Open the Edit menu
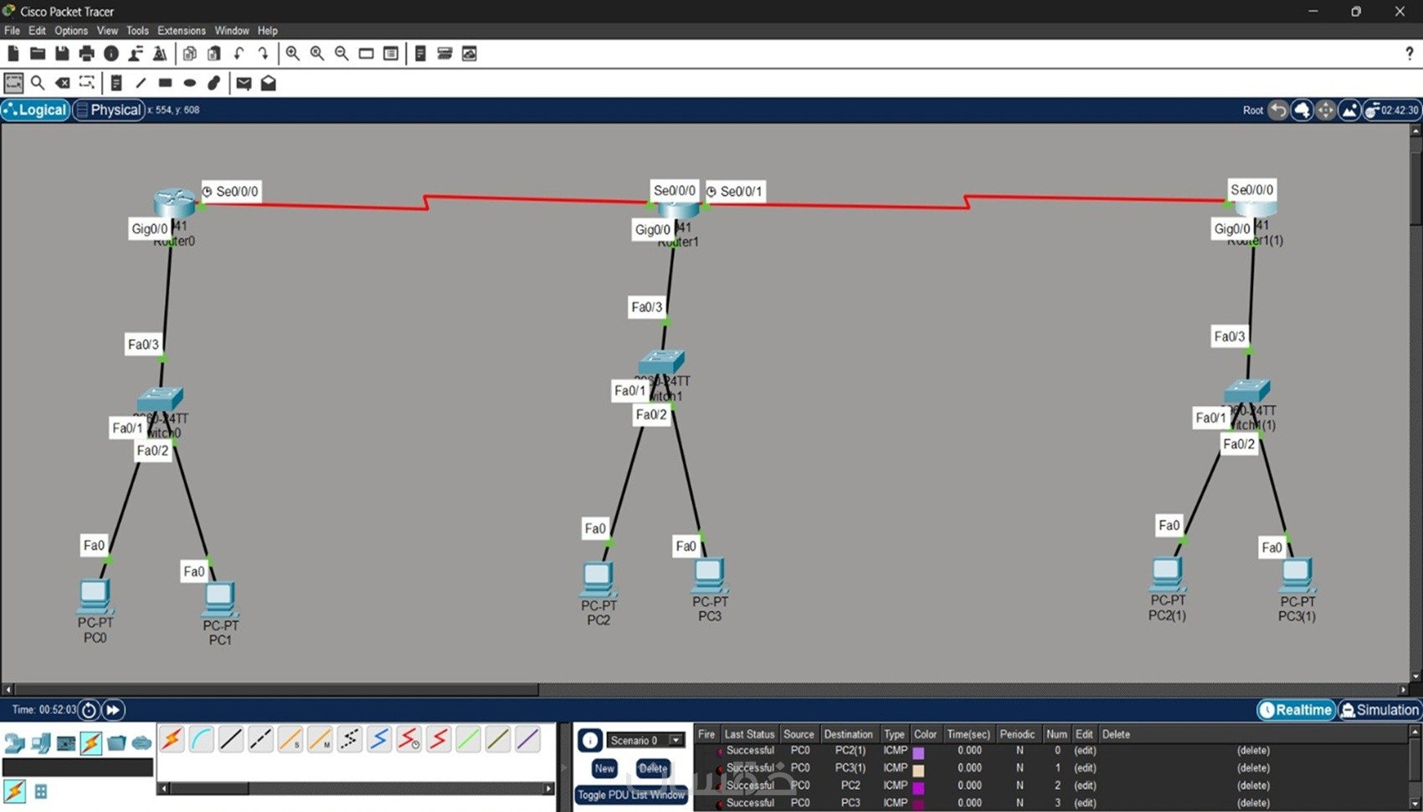The height and width of the screenshot is (812, 1423). [x=37, y=31]
